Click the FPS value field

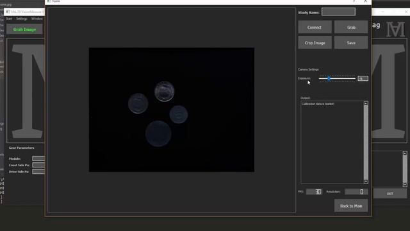[x=314, y=192]
